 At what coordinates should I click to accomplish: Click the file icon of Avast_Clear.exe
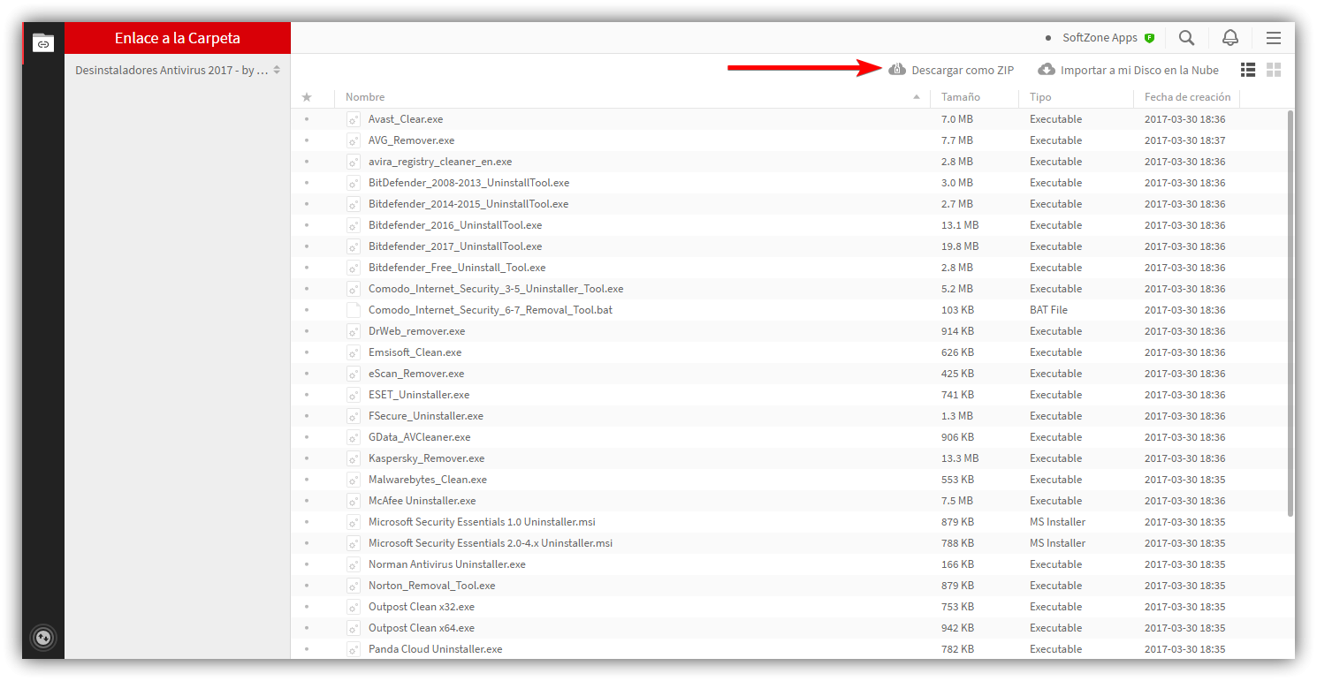pyautogui.click(x=354, y=119)
